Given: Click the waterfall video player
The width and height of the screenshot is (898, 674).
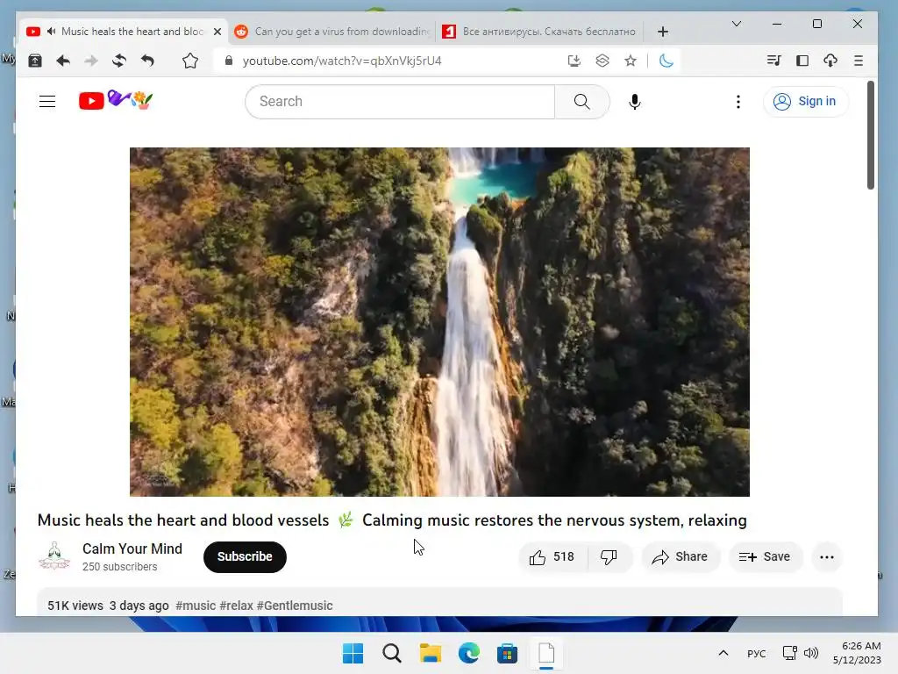Looking at the screenshot, I should coord(439,322).
